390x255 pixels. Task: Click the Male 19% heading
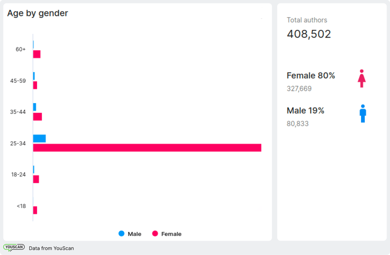coord(305,110)
